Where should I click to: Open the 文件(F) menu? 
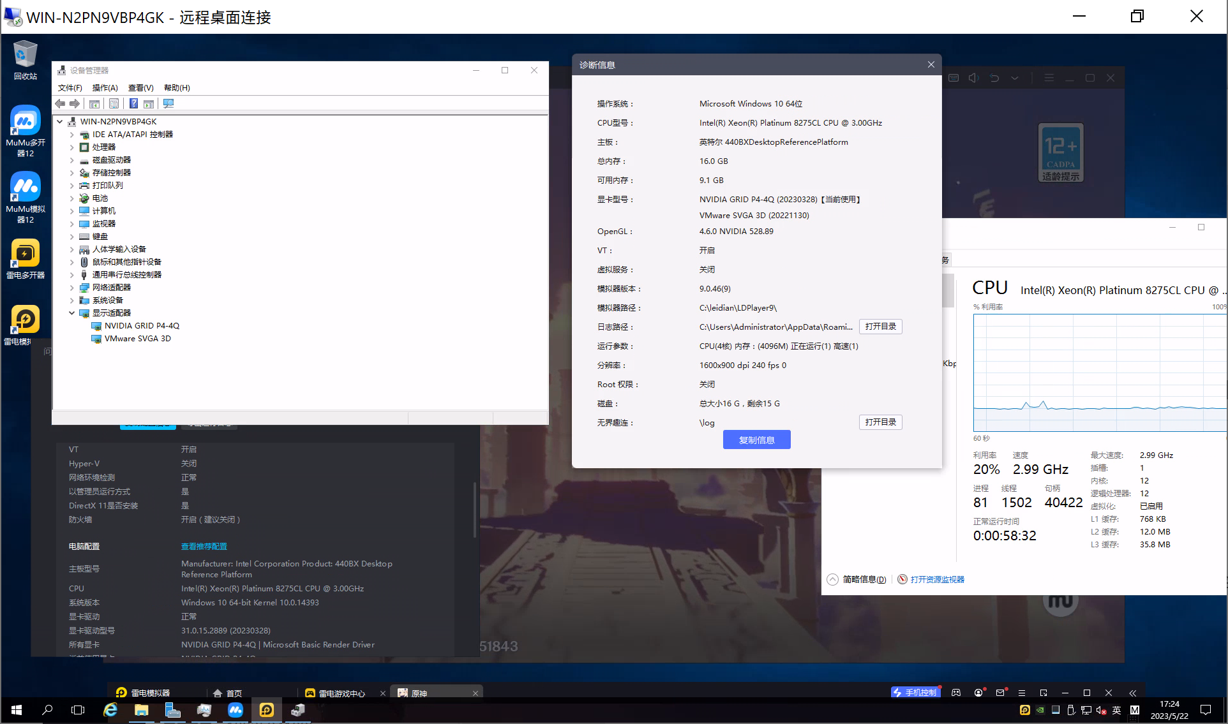[70, 88]
